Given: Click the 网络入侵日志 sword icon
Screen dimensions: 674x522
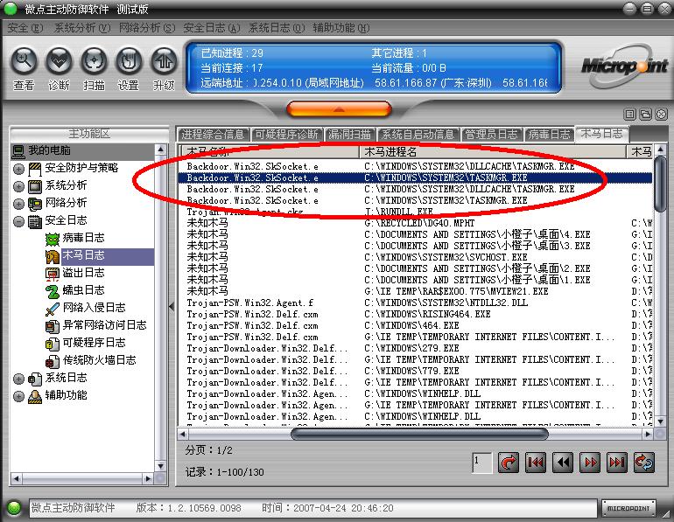Looking at the screenshot, I should click(x=52, y=309).
